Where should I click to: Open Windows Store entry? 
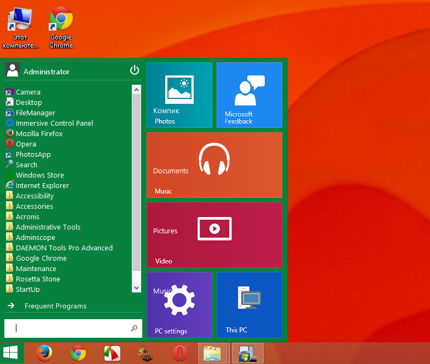point(35,175)
